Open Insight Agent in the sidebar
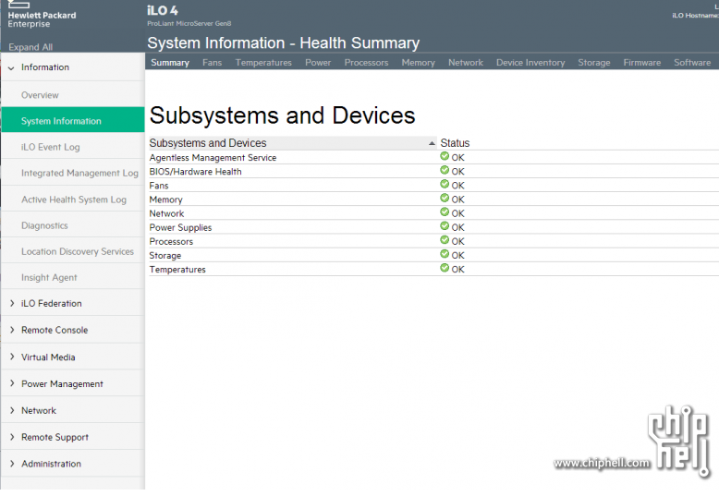This screenshot has height=496, width=719. click(x=49, y=278)
